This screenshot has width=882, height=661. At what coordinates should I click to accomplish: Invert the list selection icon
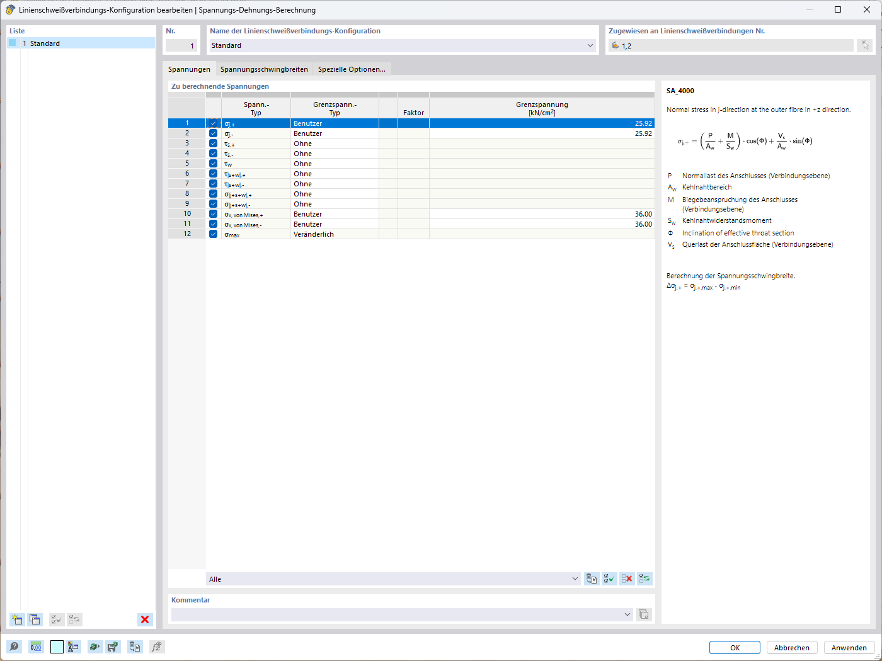[74, 619]
